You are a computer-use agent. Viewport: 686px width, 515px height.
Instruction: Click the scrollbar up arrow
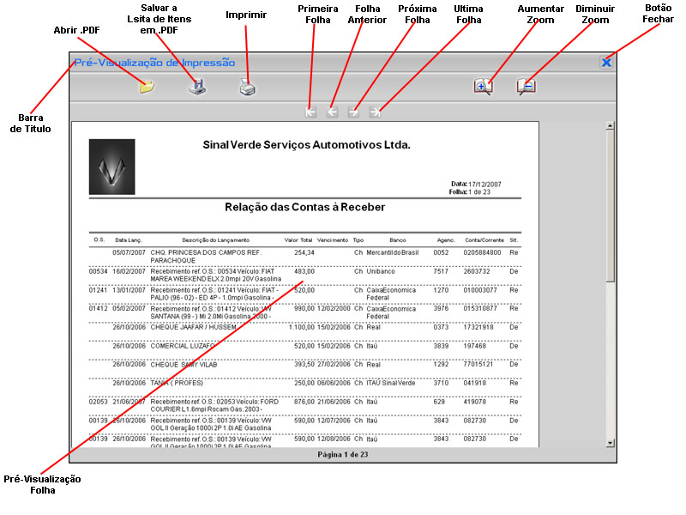[x=611, y=126]
